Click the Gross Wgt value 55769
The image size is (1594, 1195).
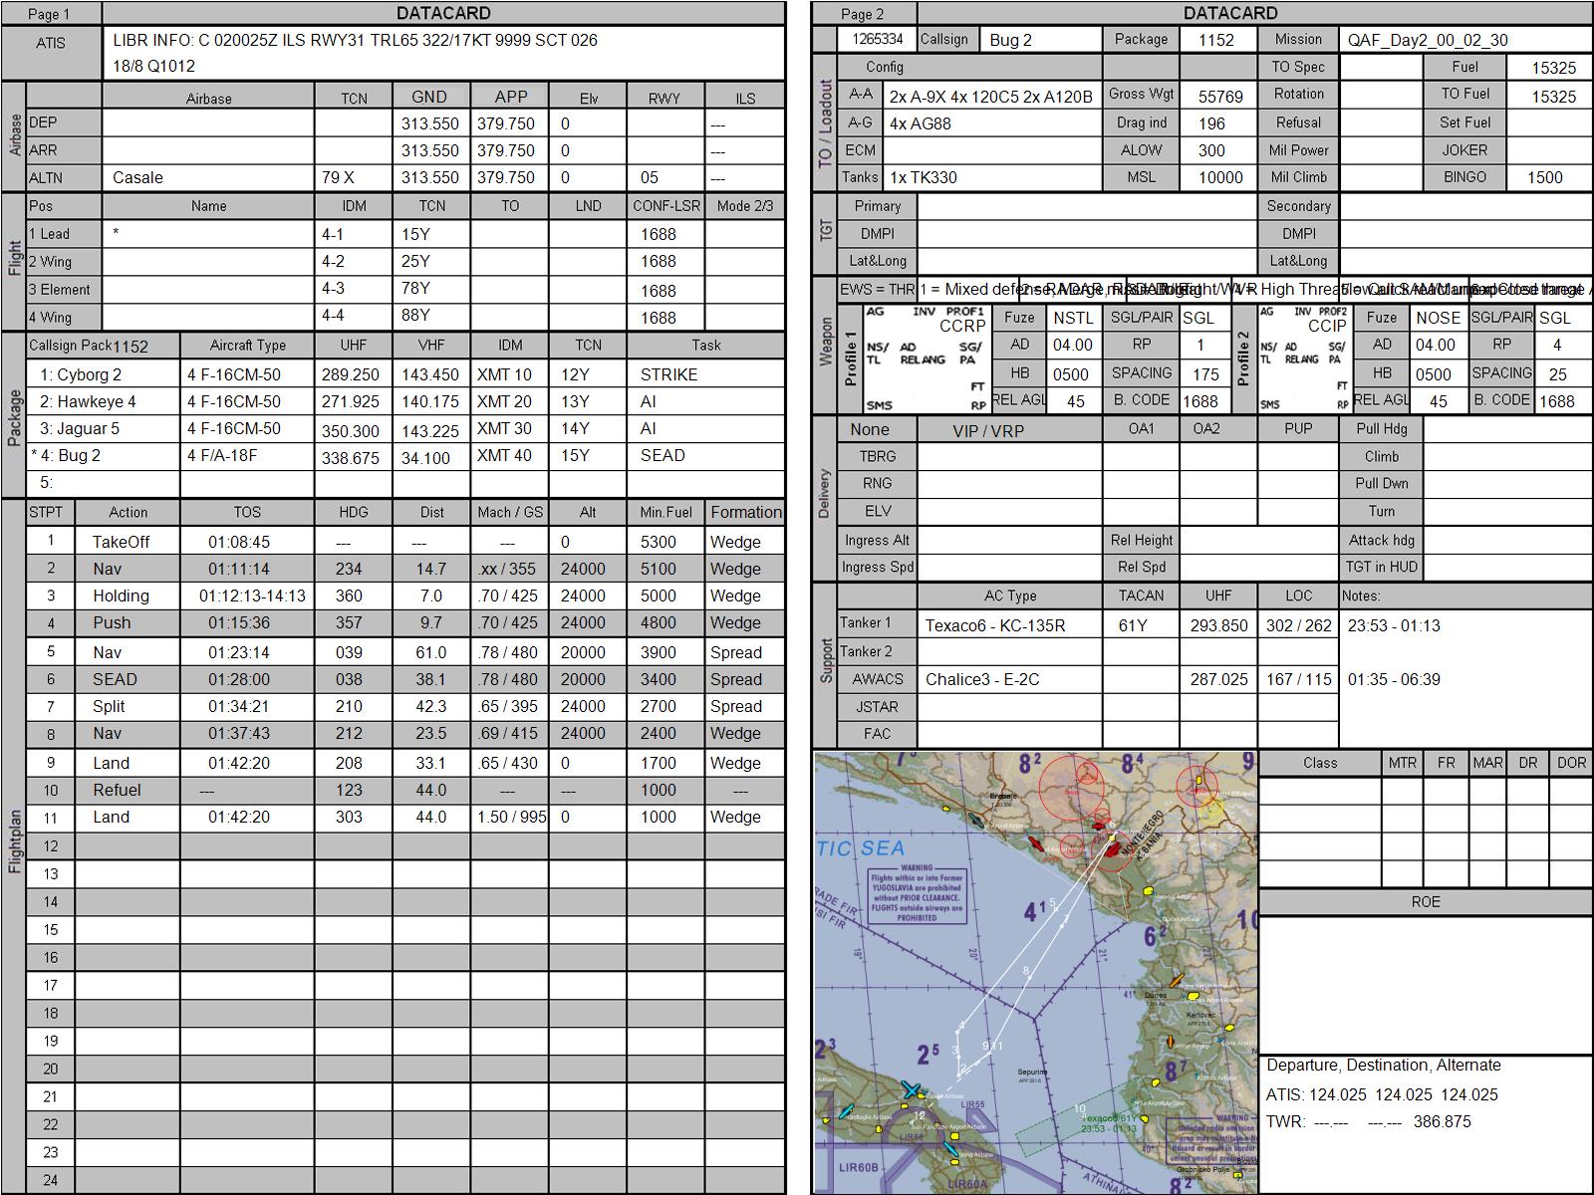pyautogui.click(x=1220, y=97)
